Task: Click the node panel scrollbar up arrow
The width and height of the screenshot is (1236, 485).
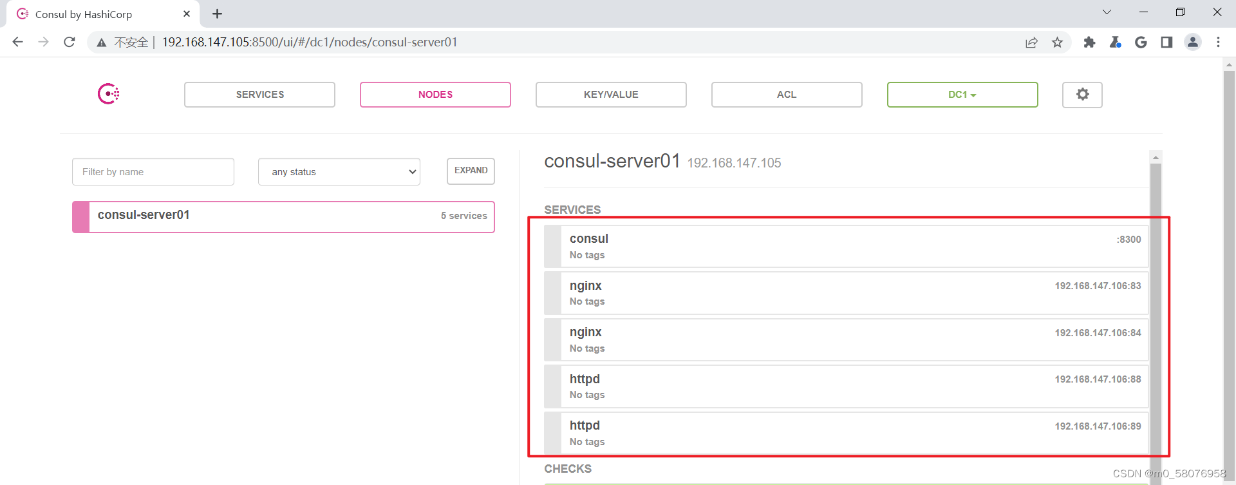Action: click(x=1156, y=157)
